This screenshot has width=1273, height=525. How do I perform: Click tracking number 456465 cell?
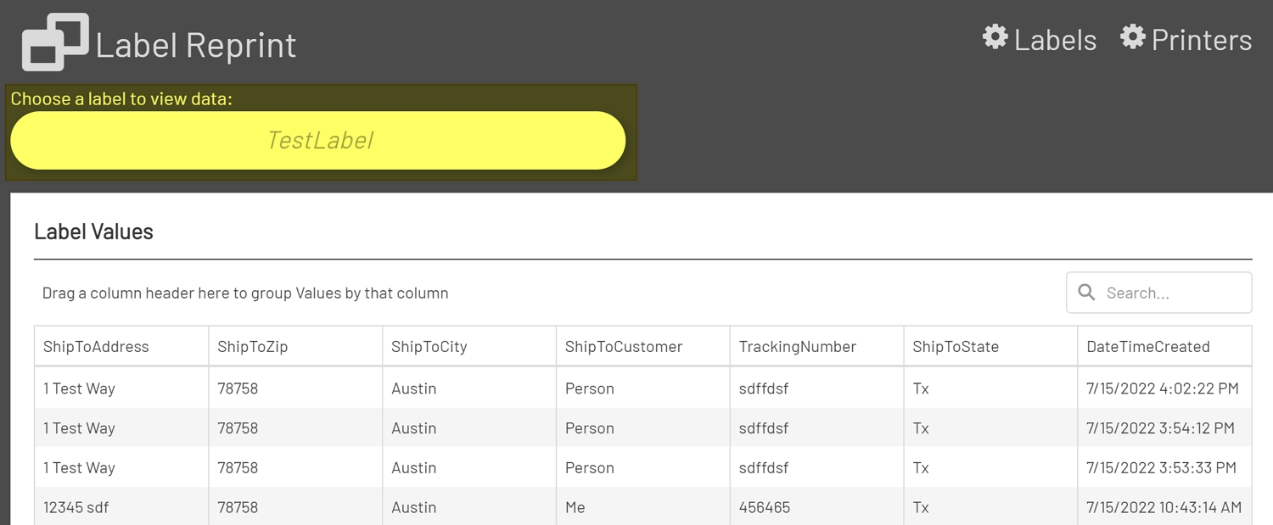[764, 507]
